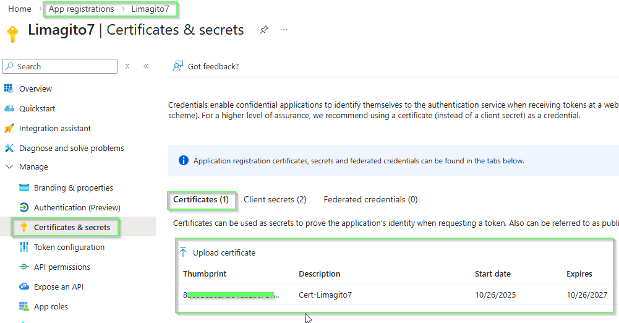Open Token configuration page
This screenshot has height=323, width=619.
coord(69,247)
